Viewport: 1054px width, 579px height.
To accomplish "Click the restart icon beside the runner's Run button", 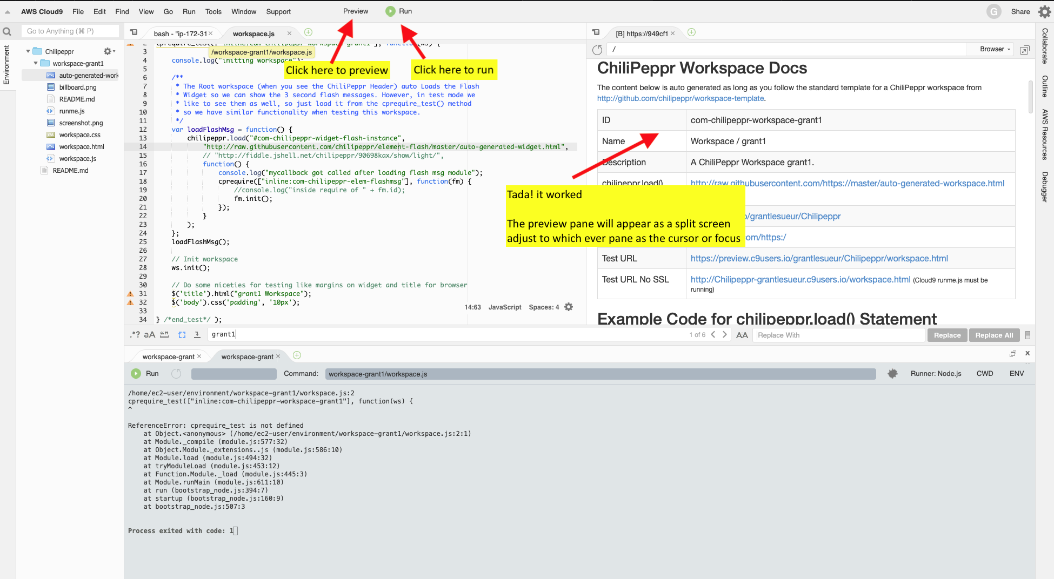I will (x=176, y=373).
